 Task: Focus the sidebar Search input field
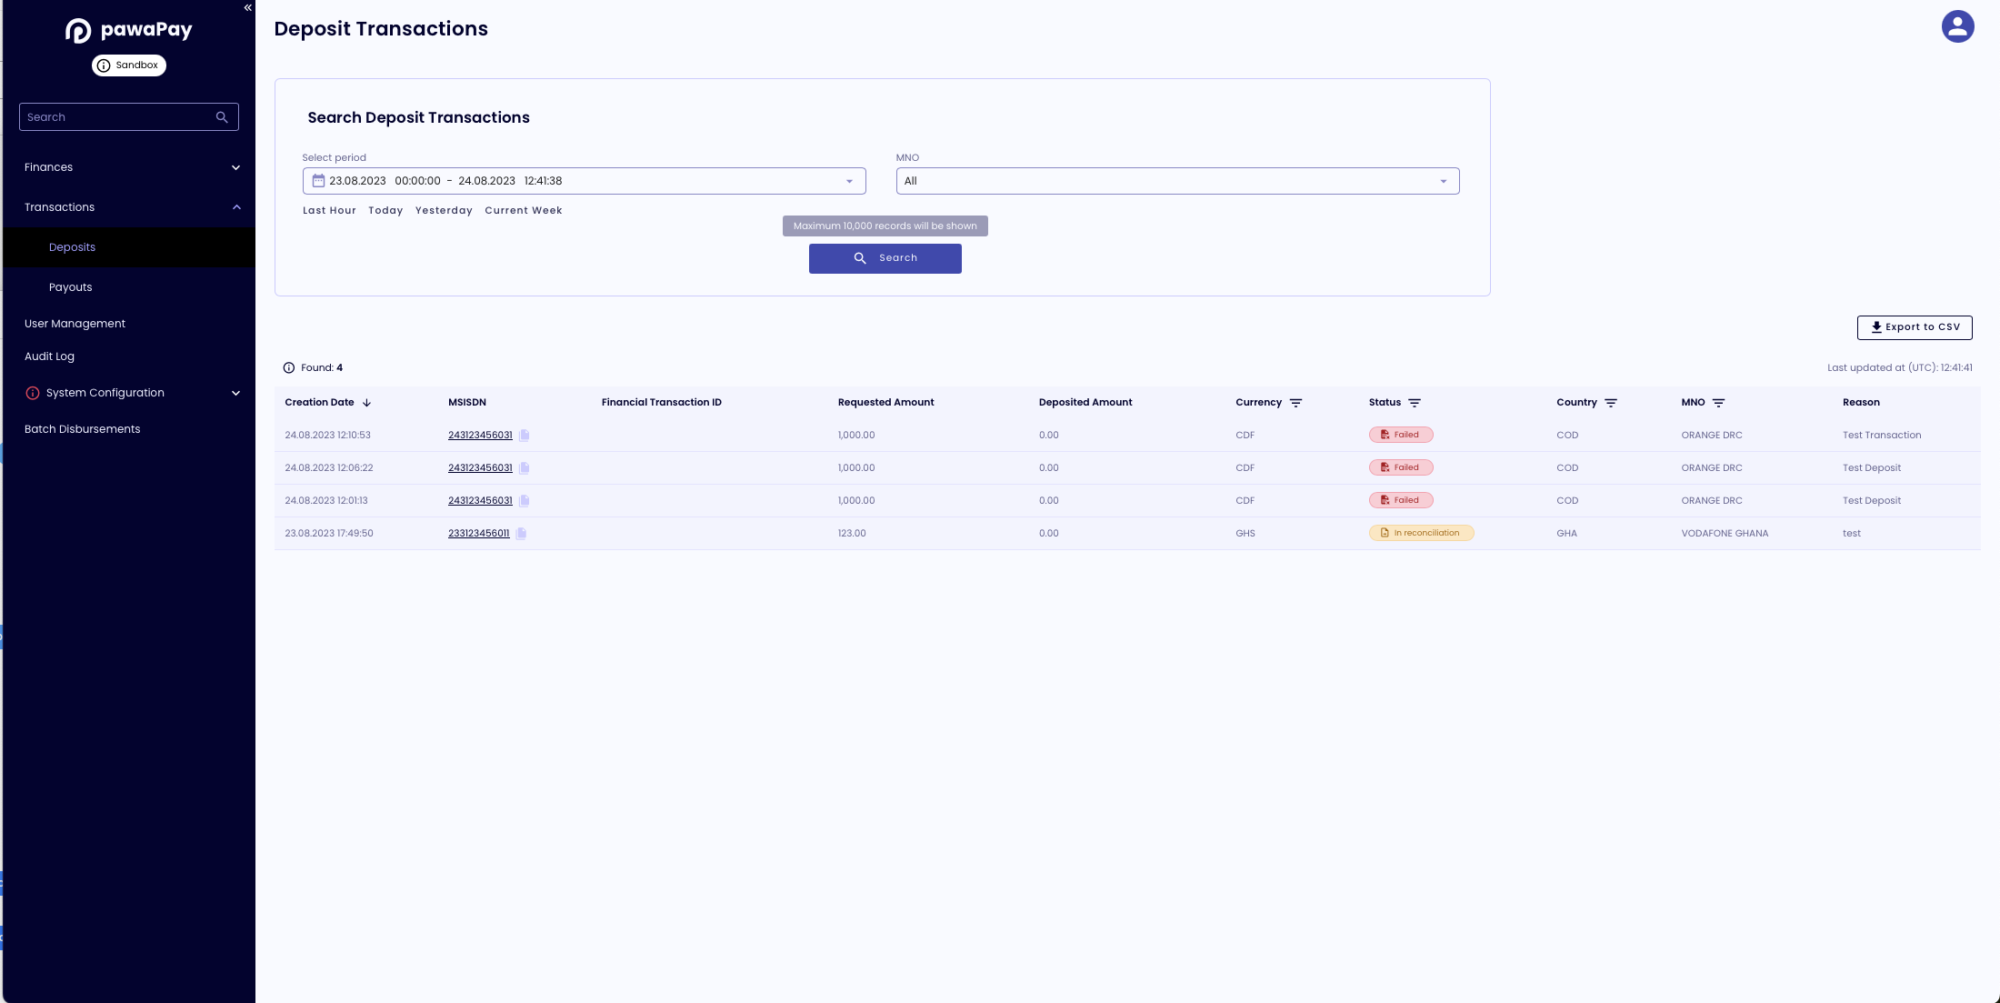coord(118,117)
